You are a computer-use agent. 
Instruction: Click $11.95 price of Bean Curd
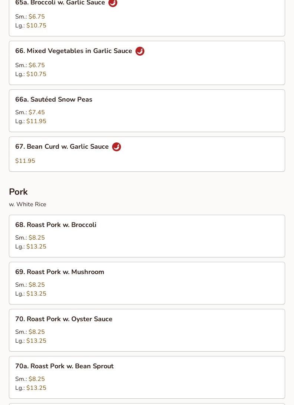(25, 161)
